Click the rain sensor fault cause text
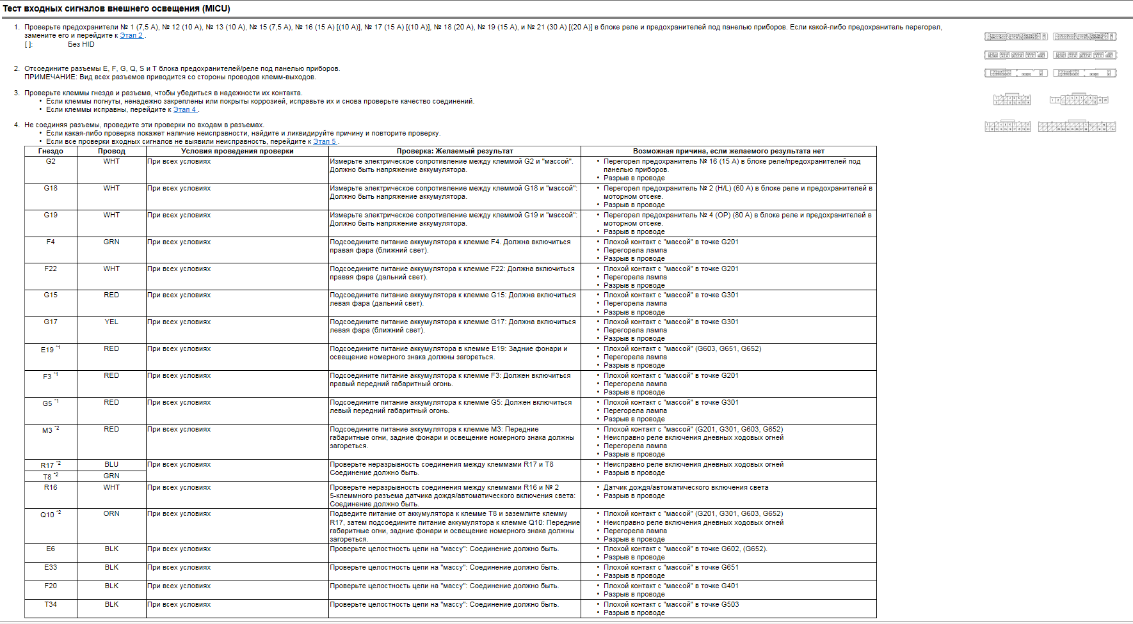 pyautogui.click(x=686, y=488)
